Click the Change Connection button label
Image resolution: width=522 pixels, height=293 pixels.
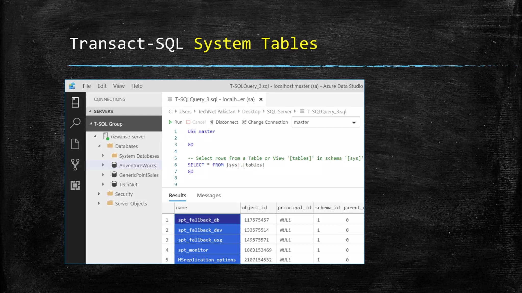268,122
